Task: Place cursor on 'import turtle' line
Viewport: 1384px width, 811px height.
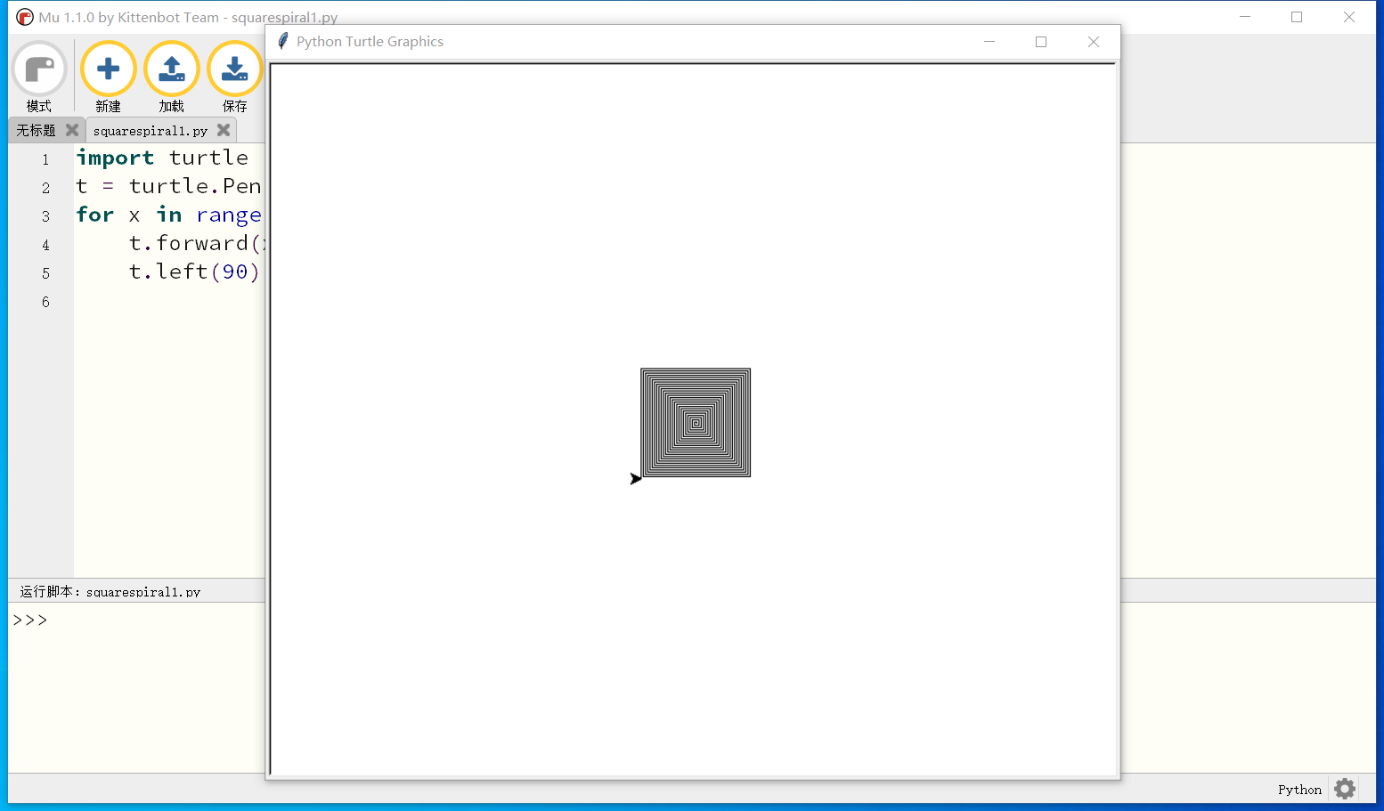Action: 162,158
